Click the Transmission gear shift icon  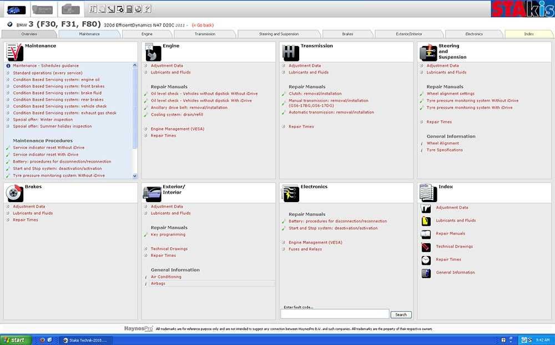click(x=291, y=53)
